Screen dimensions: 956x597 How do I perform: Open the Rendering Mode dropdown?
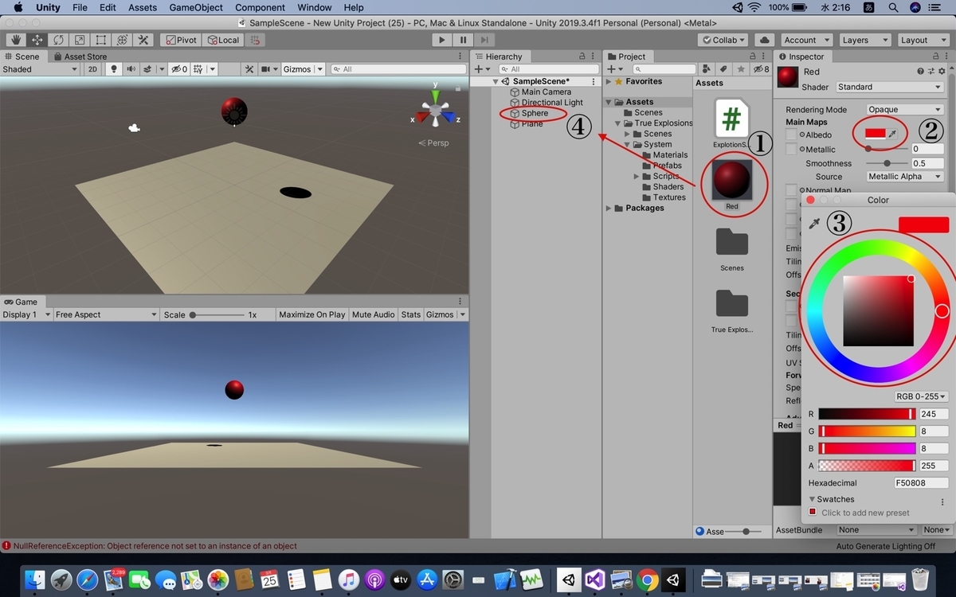[905, 109]
